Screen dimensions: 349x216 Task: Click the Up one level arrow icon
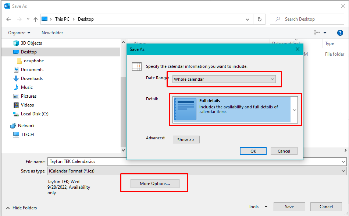click(x=36, y=19)
